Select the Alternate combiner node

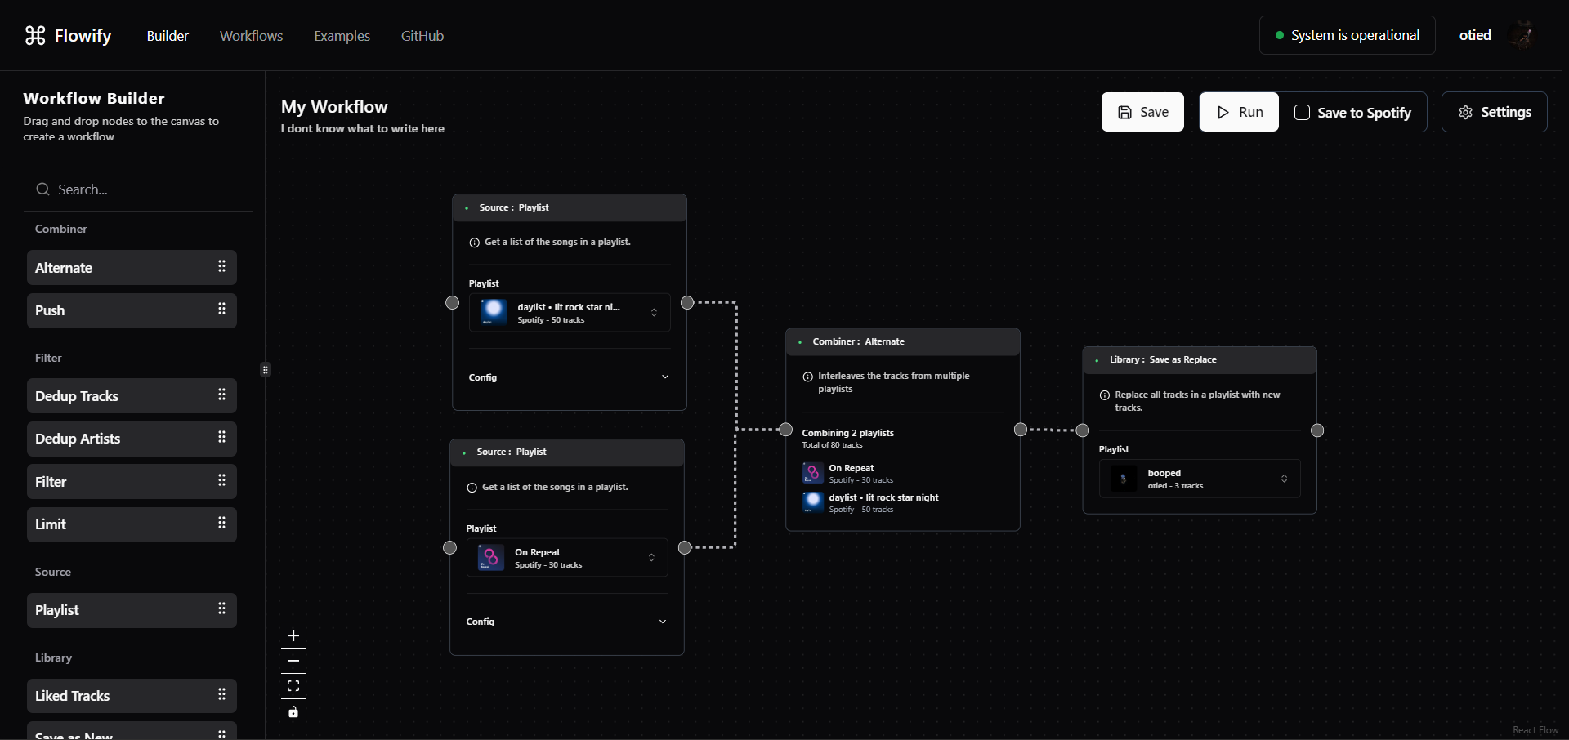132,268
